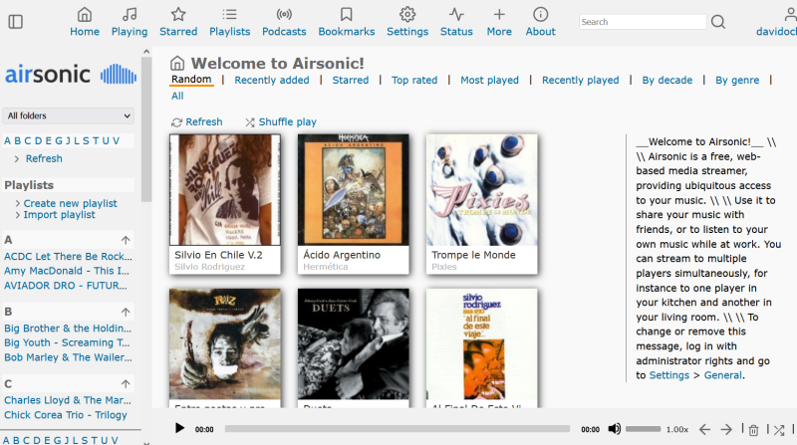Click the Refresh icon above albums
This screenshot has width=797, height=445.
(176, 122)
